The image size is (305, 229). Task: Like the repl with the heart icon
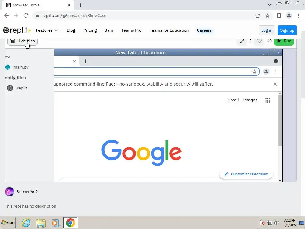[x=259, y=41]
